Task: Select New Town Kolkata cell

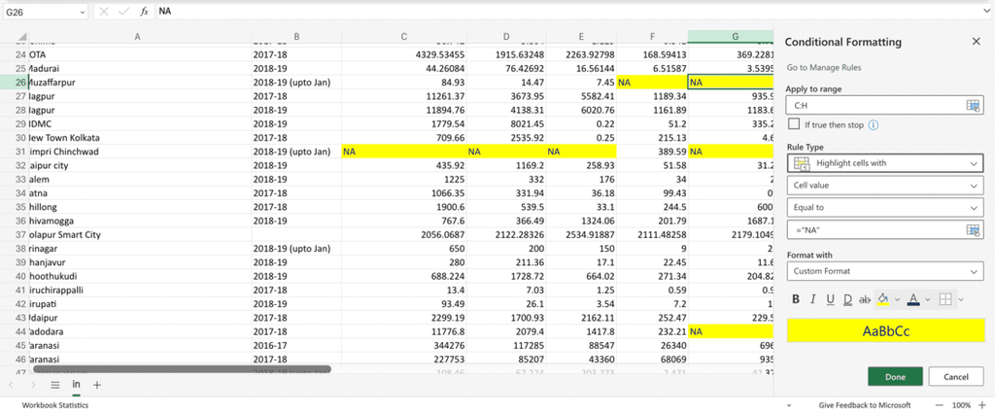Action: tap(140, 138)
